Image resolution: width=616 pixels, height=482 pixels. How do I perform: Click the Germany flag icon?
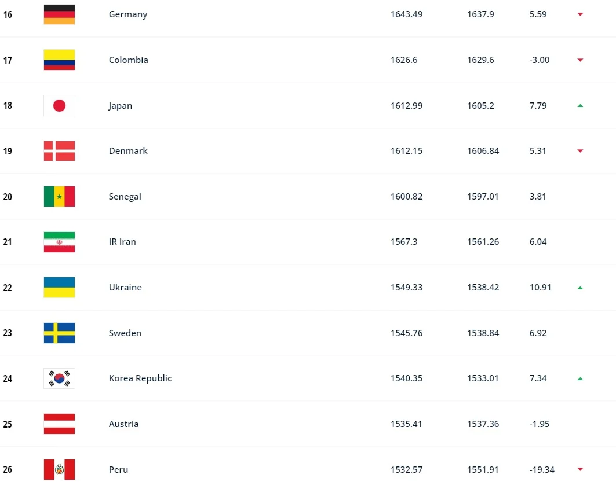[x=59, y=14]
